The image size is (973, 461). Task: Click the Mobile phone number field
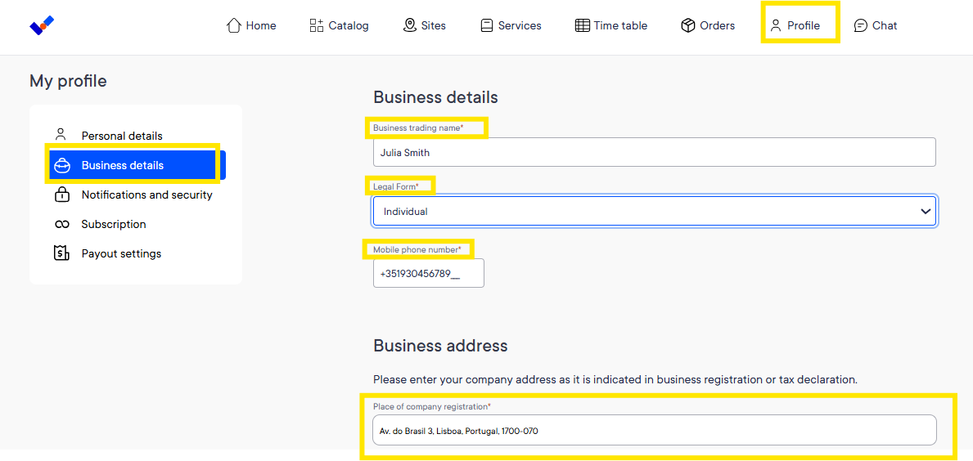click(428, 273)
